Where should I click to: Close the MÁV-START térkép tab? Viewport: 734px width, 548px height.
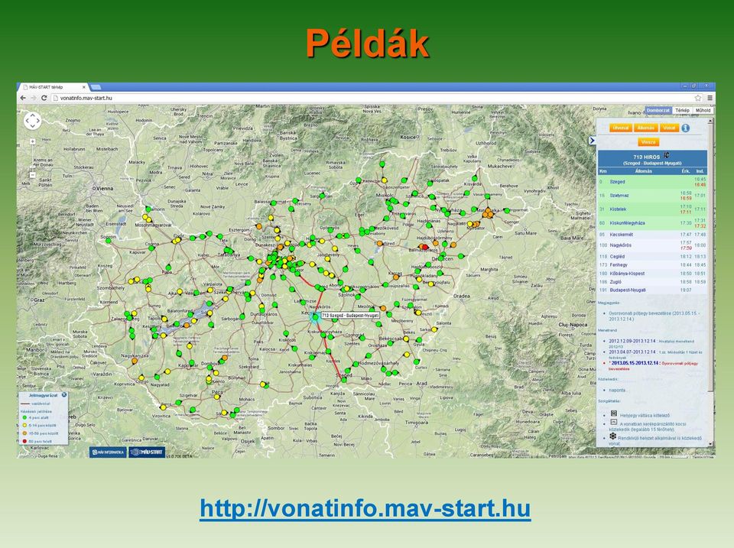point(84,87)
